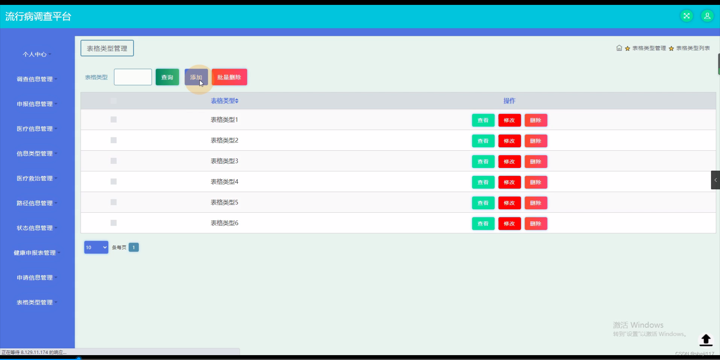Click 查看 for 表格类型4
720x360 pixels.
click(x=483, y=182)
